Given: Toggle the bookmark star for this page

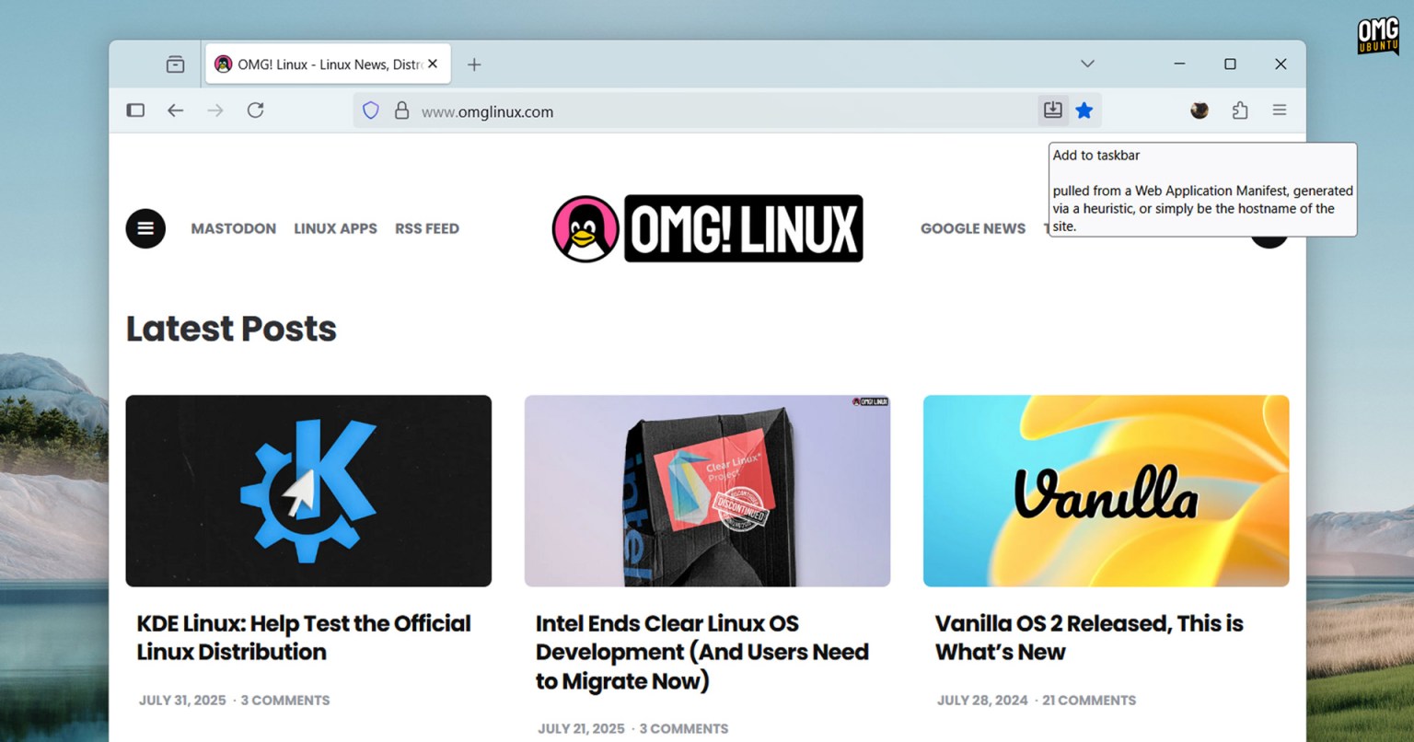Looking at the screenshot, I should pyautogui.click(x=1084, y=110).
